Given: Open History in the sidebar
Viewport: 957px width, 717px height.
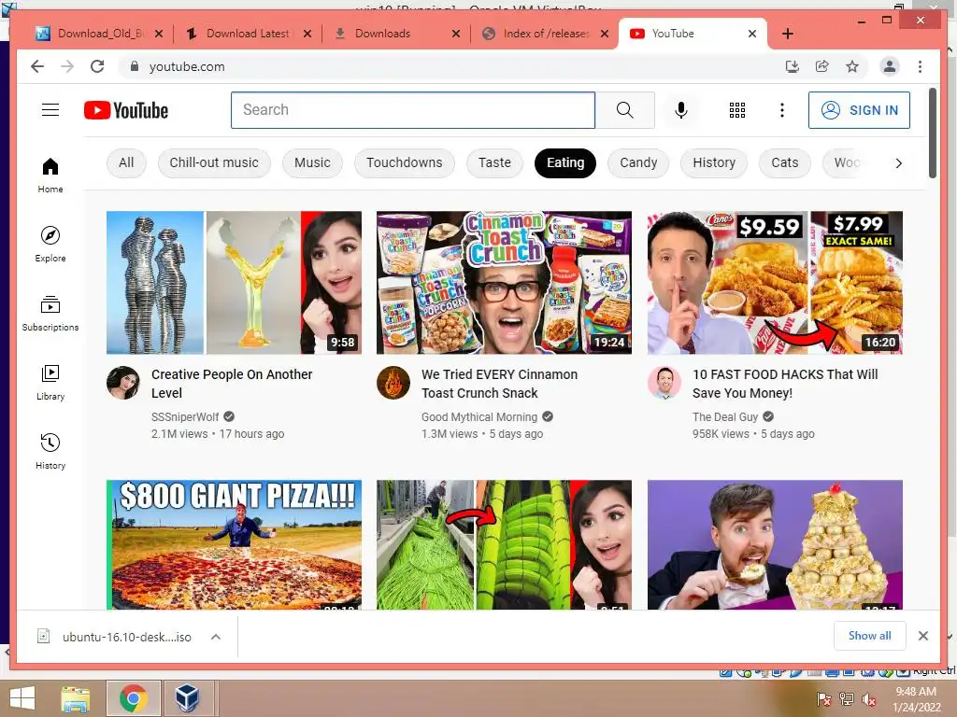Looking at the screenshot, I should pyautogui.click(x=50, y=451).
